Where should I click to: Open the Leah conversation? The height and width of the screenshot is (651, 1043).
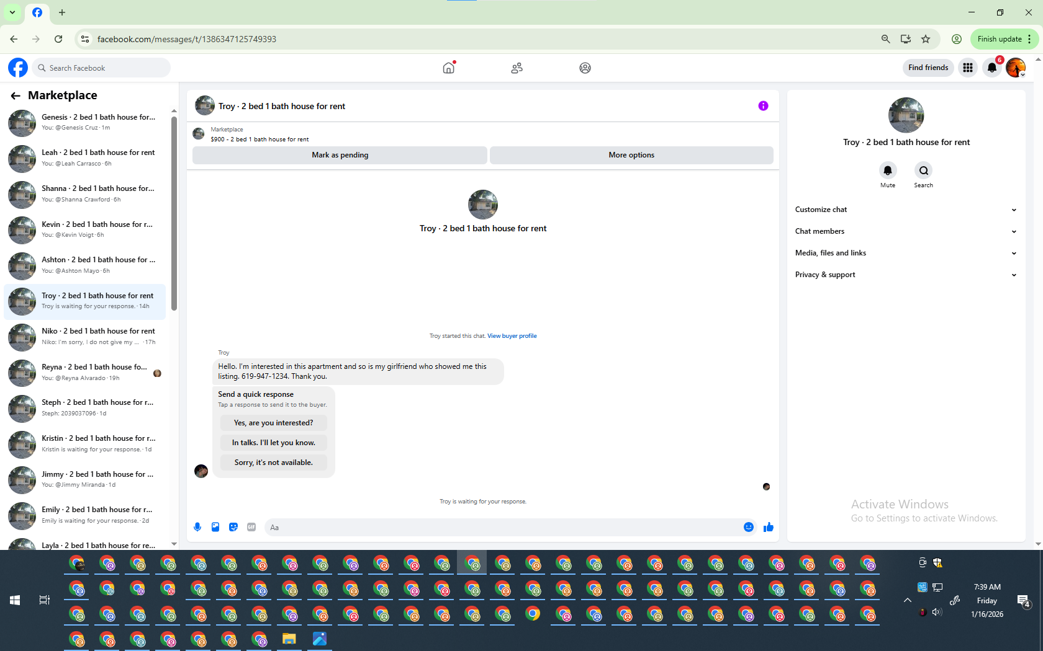85,158
